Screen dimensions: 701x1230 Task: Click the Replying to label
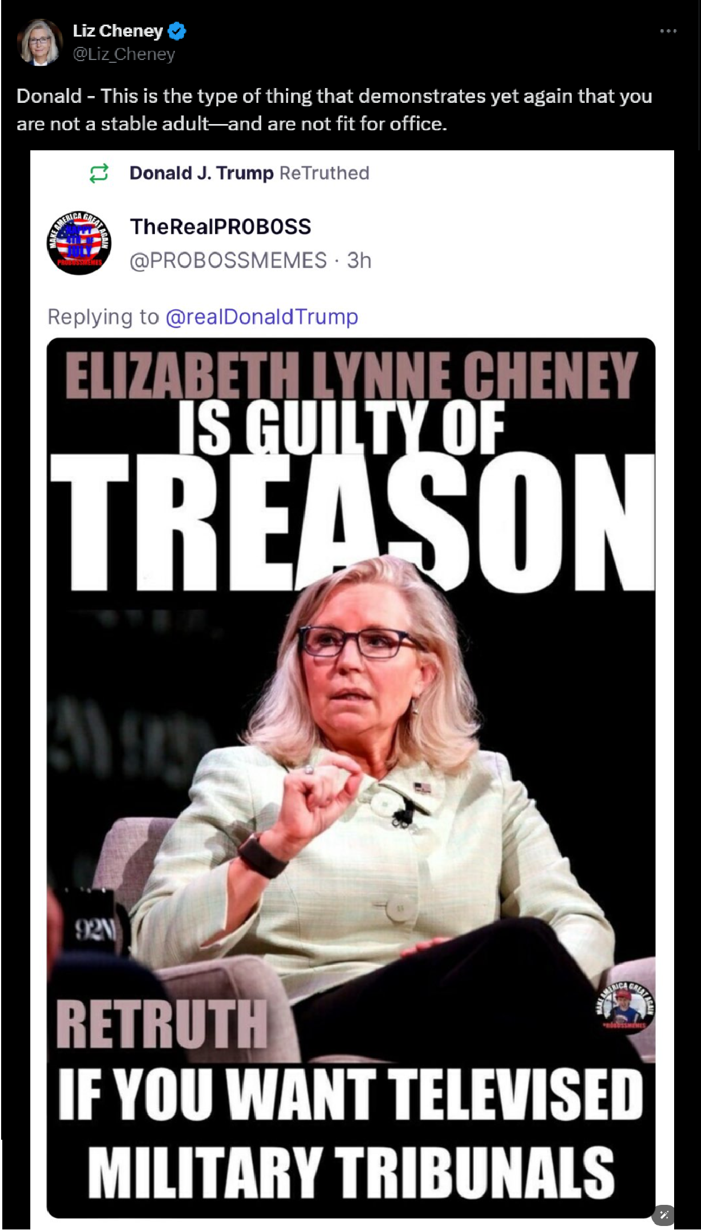(103, 317)
